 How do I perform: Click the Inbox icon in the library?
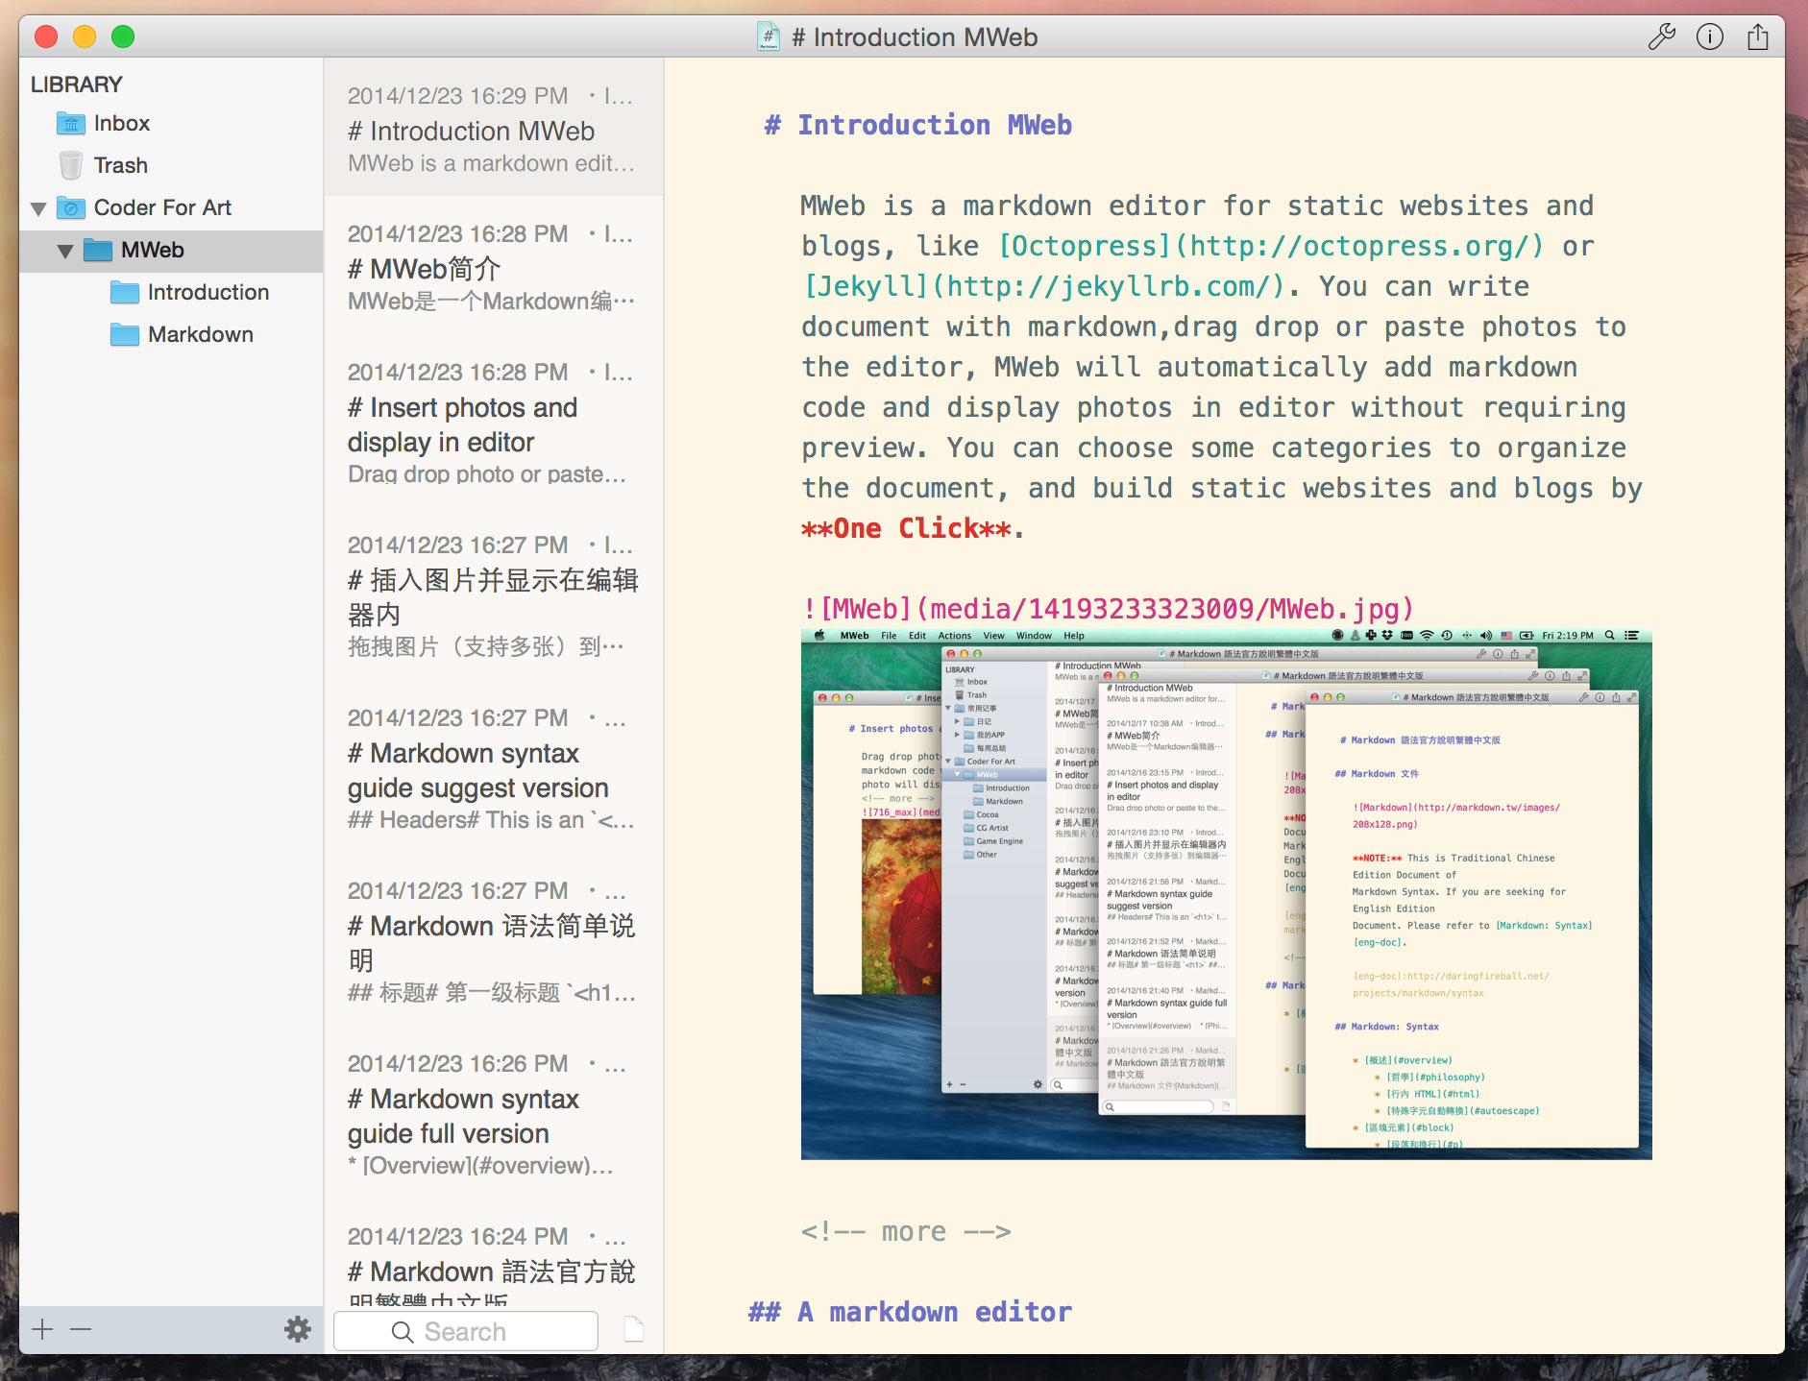pos(70,123)
